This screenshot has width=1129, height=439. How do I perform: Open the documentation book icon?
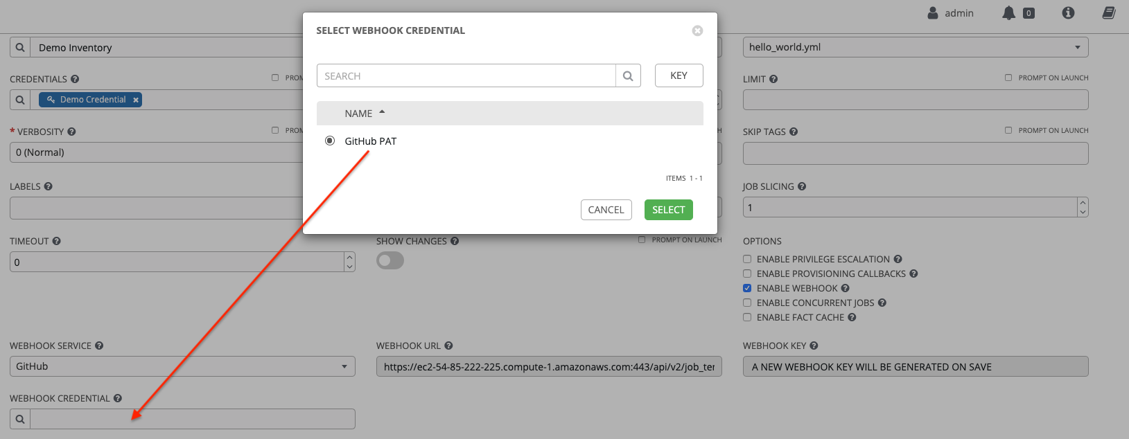(1109, 13)
